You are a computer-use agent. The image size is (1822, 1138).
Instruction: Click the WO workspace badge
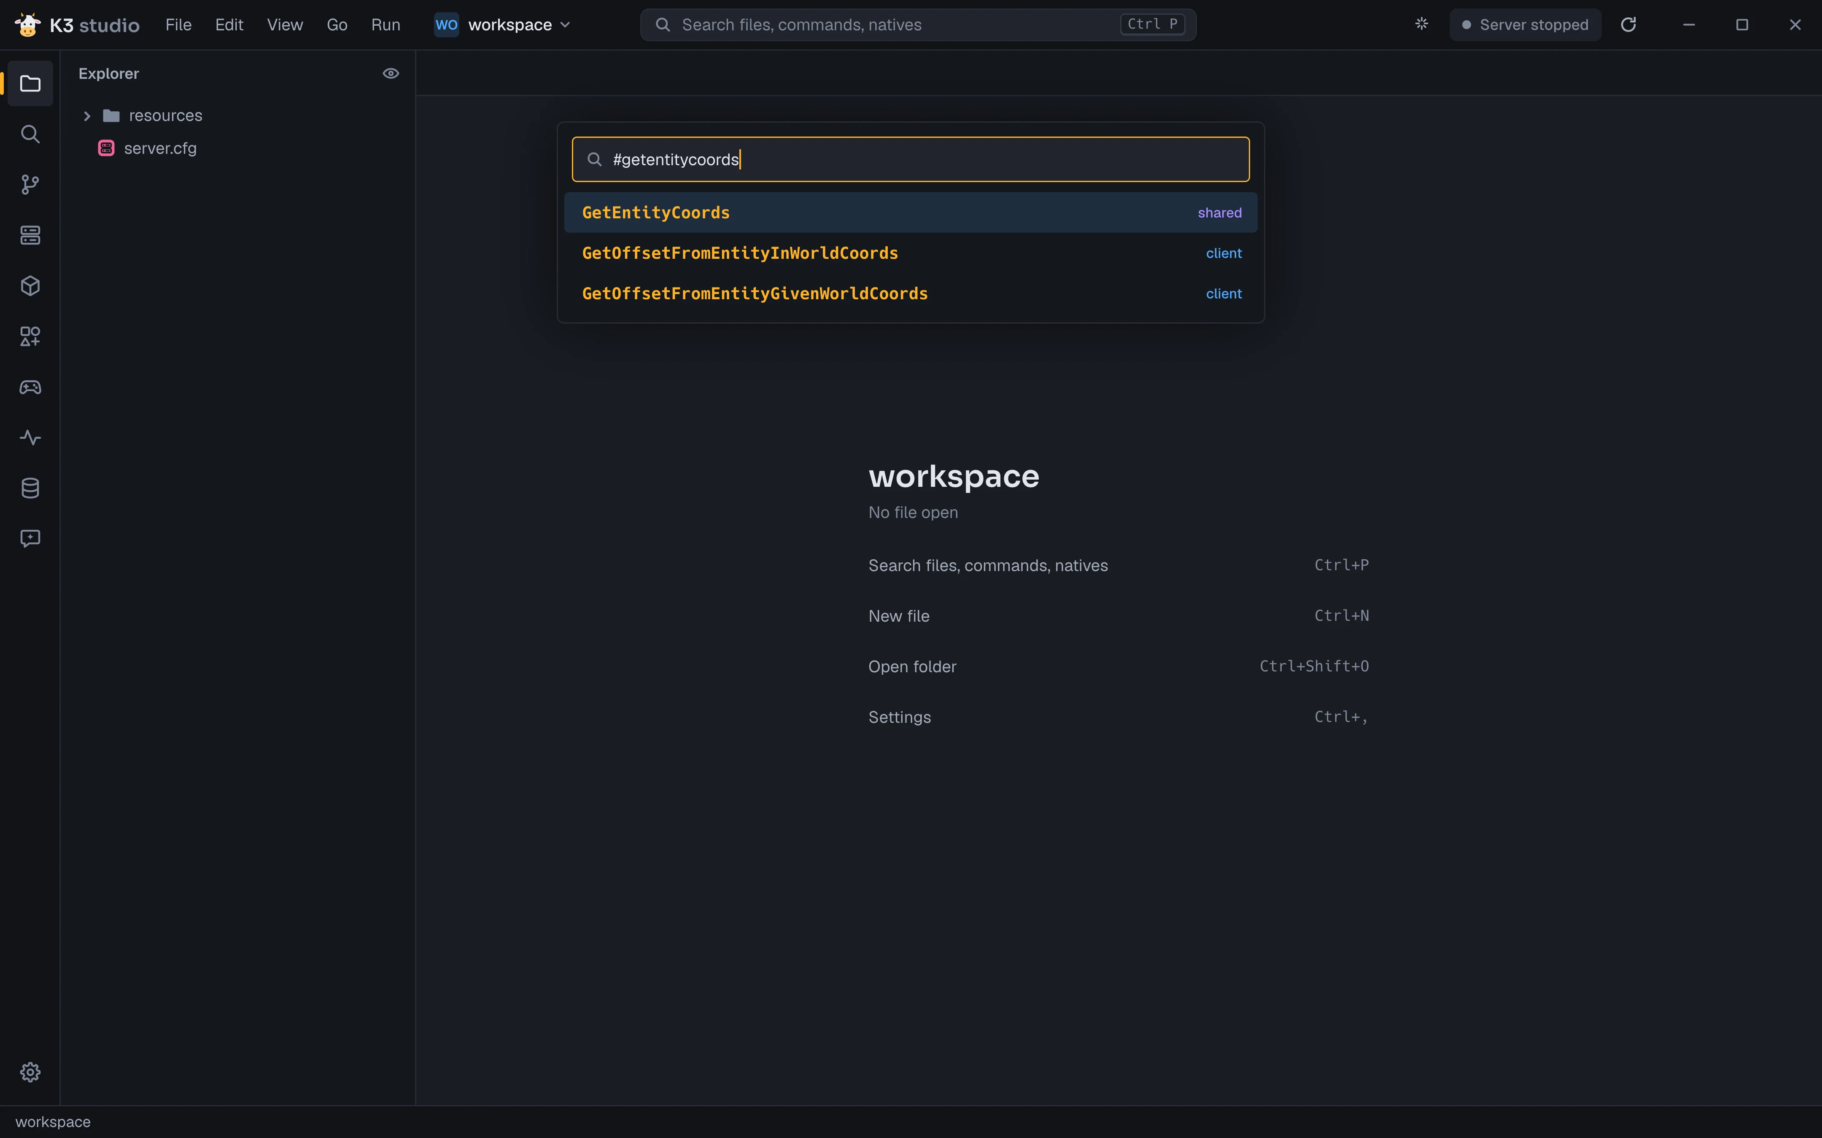click(447, 25)
